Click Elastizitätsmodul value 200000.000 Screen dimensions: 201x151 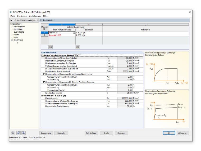125,98
